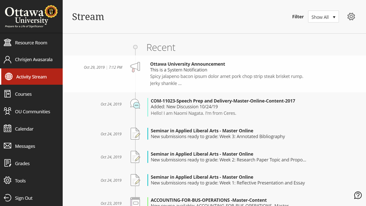Open Ottawa University Announcement entry
This screenshot has height=206, width=366.
187,64
